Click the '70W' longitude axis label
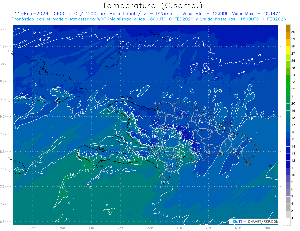The image size is (300, 231). click(x=209, y=228)
